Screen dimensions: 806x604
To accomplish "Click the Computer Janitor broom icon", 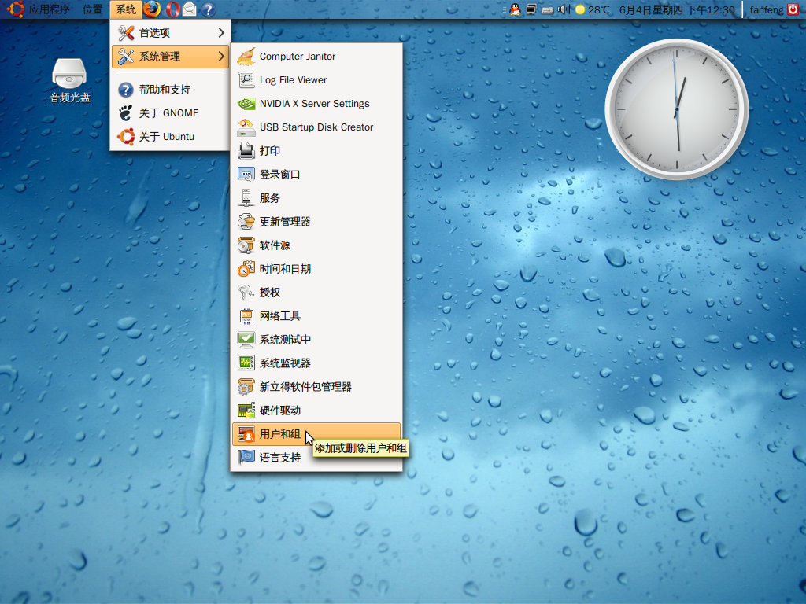I will 246,57.
